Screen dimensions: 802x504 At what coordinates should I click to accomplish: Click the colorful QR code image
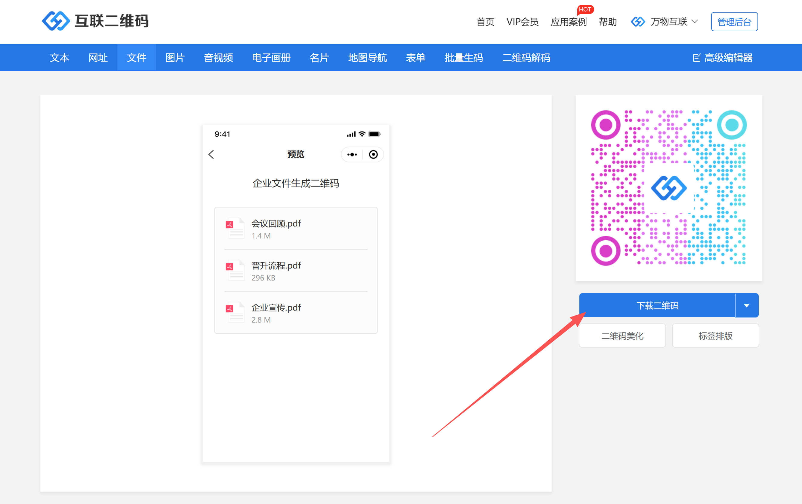point(668,188)
